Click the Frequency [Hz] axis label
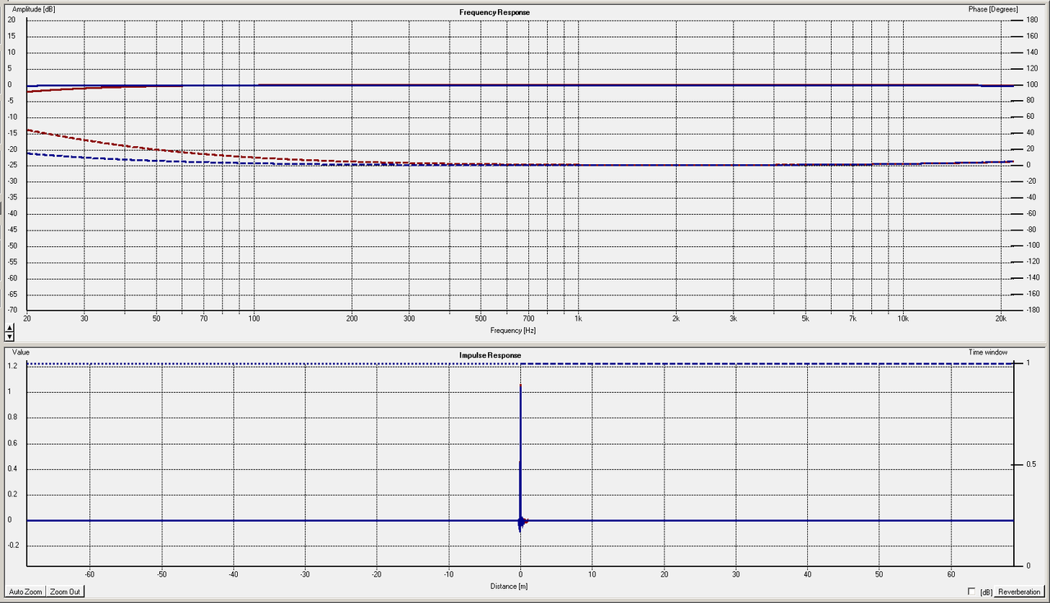Screen dimensions: 1050x603 513,330
